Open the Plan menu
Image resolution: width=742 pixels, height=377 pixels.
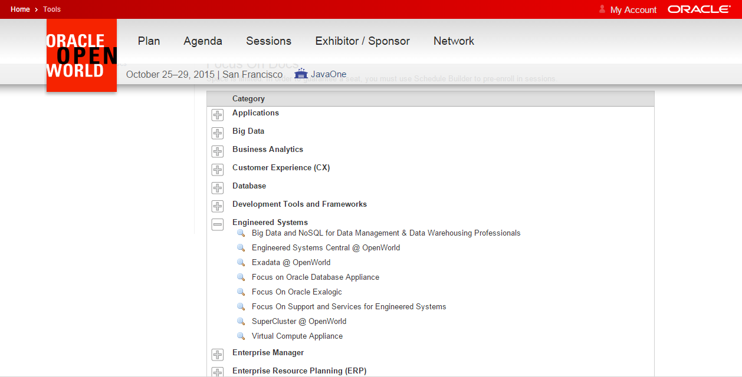point(149,41)
